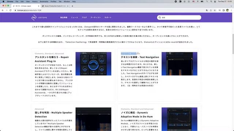Click the Google Translate icon in address bar

coord(207,10)
